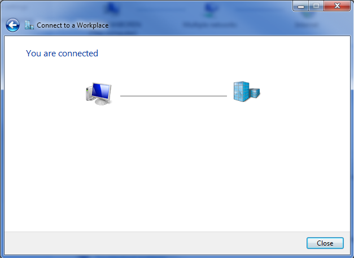Click the local computer monitor icon
Screen dimensions: 354x258
coord(99,94)
